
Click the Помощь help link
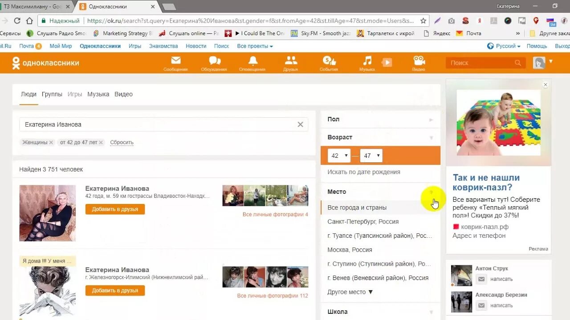coord(537,46)
